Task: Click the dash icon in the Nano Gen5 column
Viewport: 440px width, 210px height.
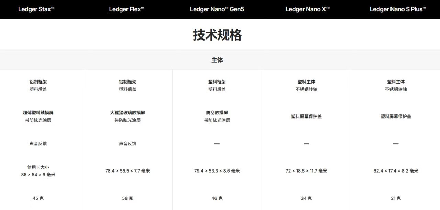Action: click(x=217, y=144)
